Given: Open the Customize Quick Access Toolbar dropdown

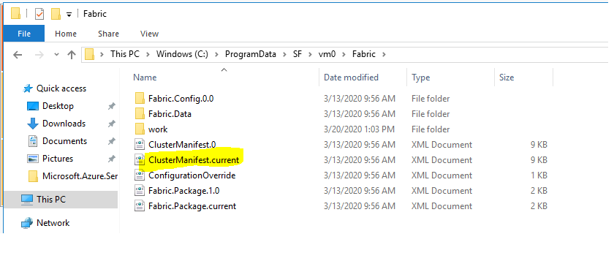Looking at the screenshot, I should click(x=69, y=15).
